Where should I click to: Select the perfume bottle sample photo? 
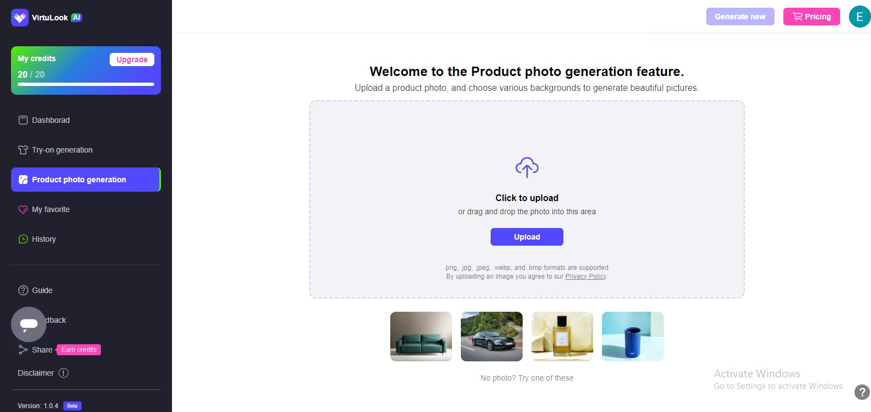pyautogui.click(x=562, y=337)
